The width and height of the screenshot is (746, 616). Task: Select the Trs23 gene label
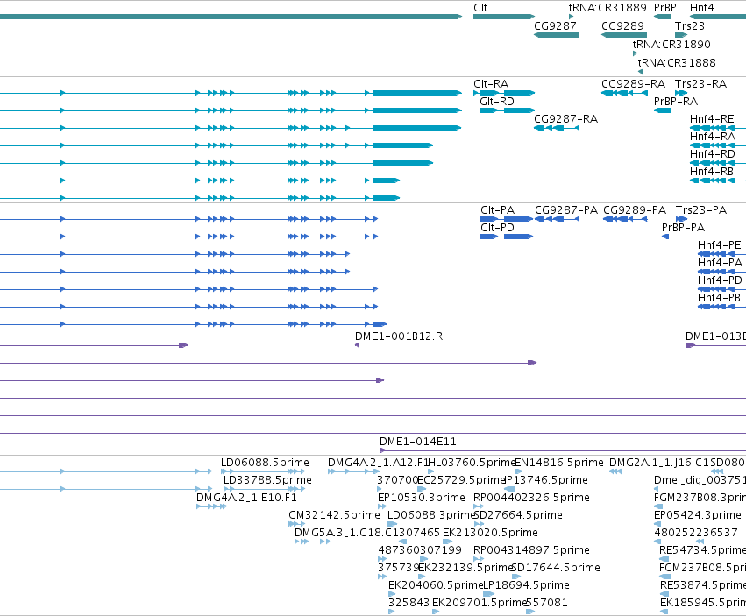(689, 26)
